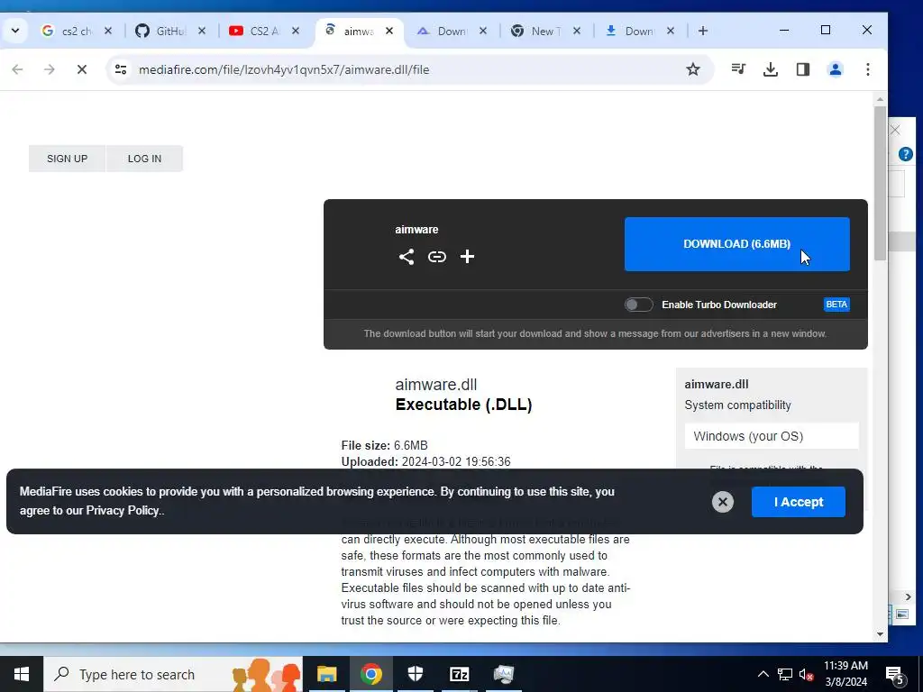Click the address bar URL
Viewport: 923px width, 692px height.
pos(284,69)
